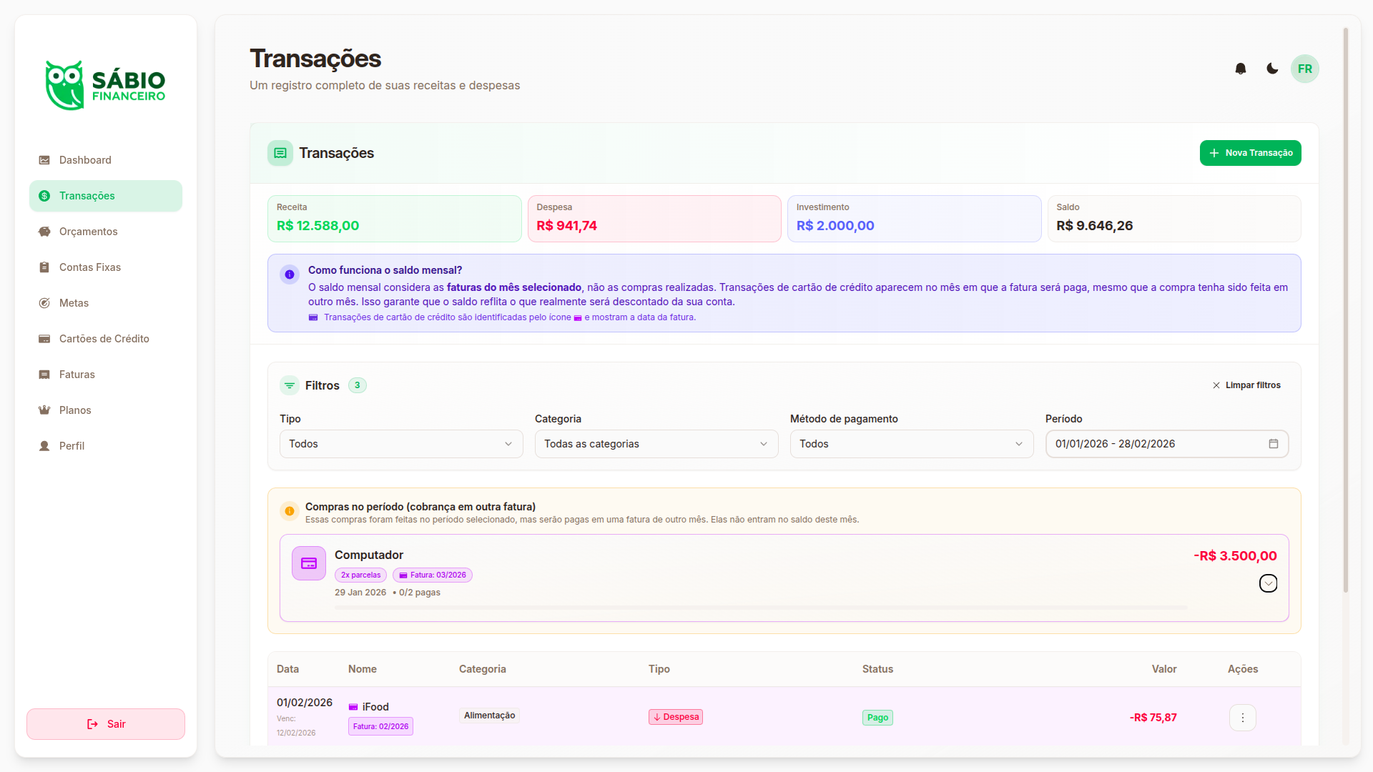The image size is (1373, 772).
Task: Open FR user avatar menu
Action: pyautogui.click(x=1305, y=69)
